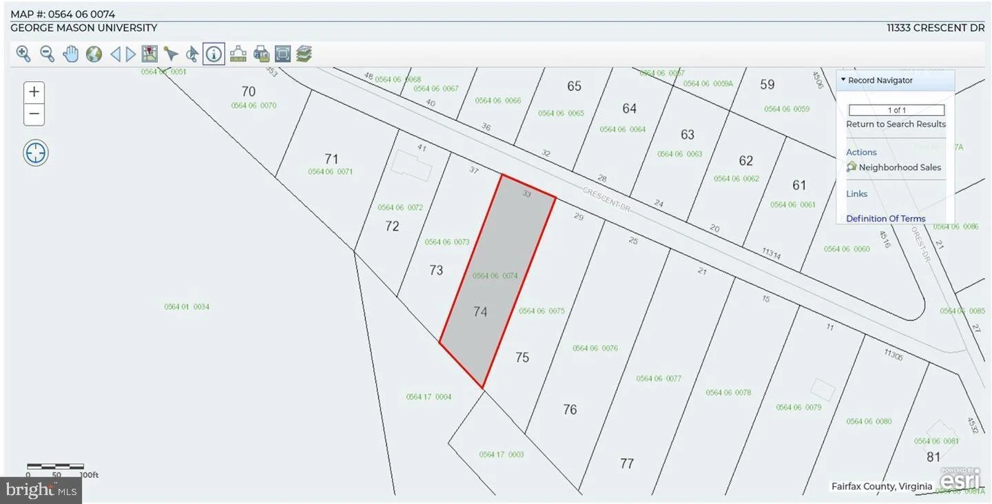This screenshot has height=504, width=992.
Task: Click parcel label 0564 06 0079
Action: (x=798, y=407)
